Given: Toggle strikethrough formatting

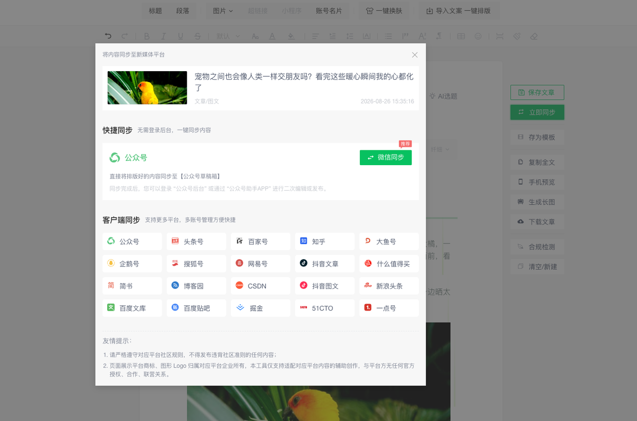Looking at the screenshot, I should [197, 36].
